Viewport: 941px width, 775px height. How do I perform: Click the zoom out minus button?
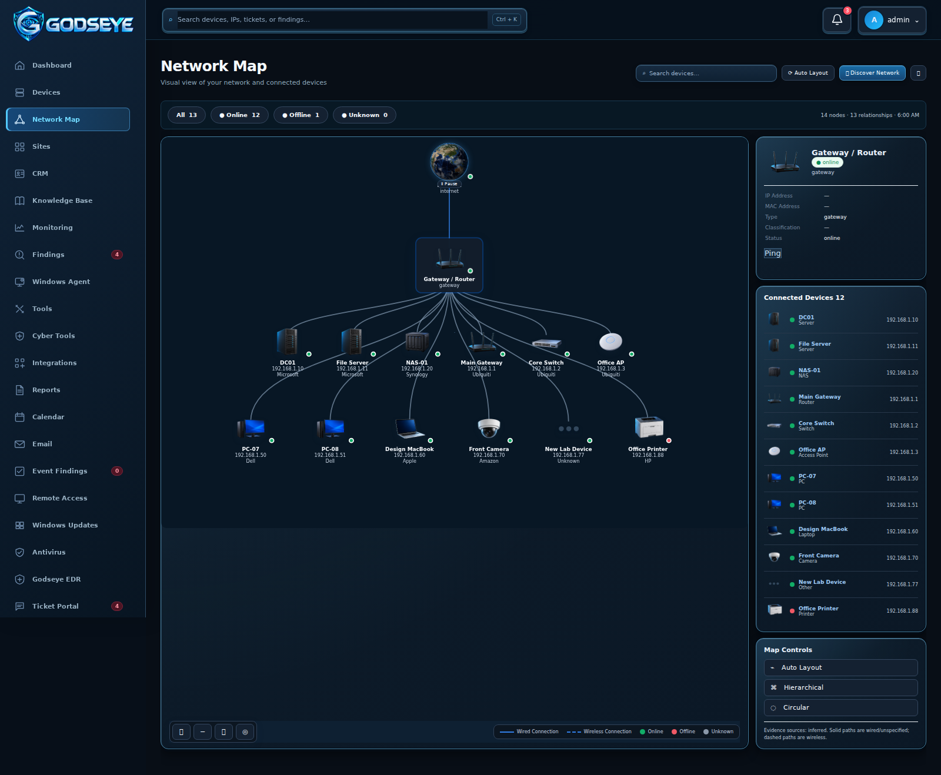(202, 732)
